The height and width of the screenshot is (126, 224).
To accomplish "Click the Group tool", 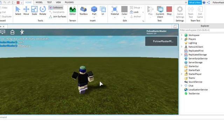I will (135, 8).
